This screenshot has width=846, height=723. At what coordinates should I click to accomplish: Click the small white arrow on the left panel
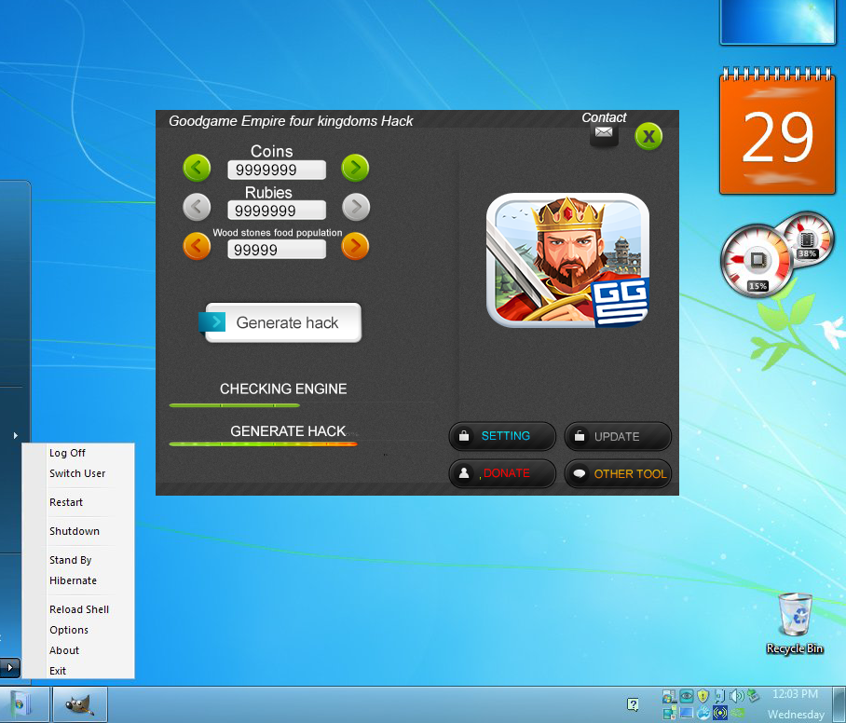[x=15, y=435]
